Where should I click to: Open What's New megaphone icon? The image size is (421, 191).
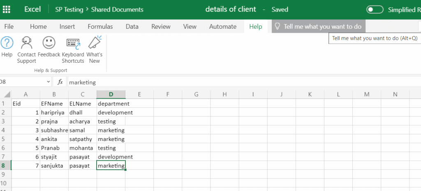95,42
